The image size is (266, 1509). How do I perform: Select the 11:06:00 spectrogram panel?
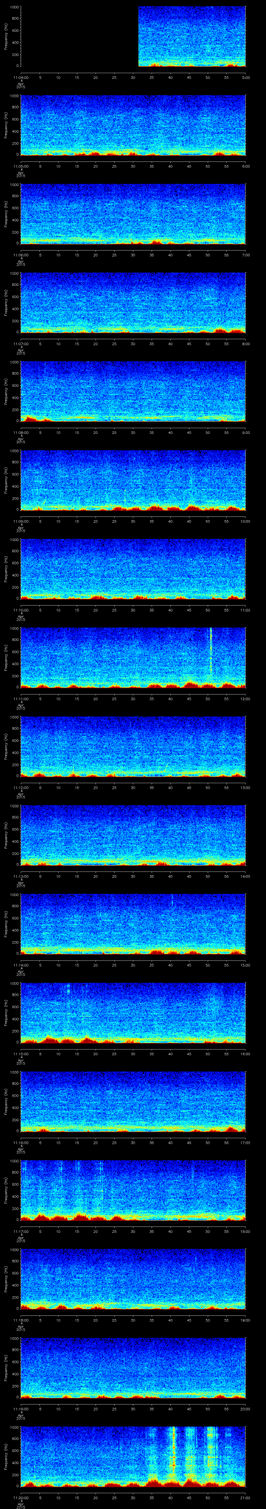pyautogui.click(x=133, y=214)
